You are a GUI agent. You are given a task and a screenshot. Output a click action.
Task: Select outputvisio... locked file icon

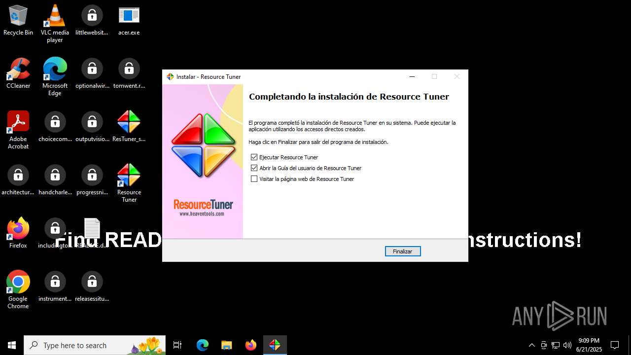[92, 127]
